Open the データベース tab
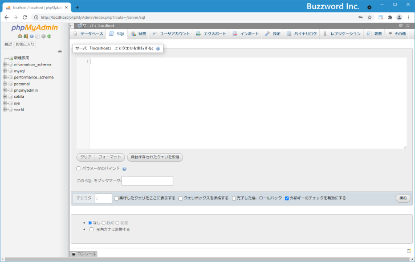 tap(88, 34)
